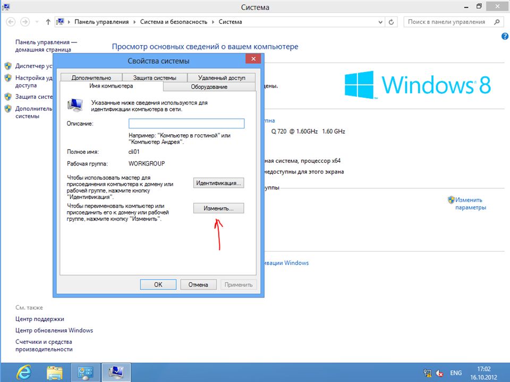
Task: Click the Поиск в панели управления search box
Action: tap(453, 22)
